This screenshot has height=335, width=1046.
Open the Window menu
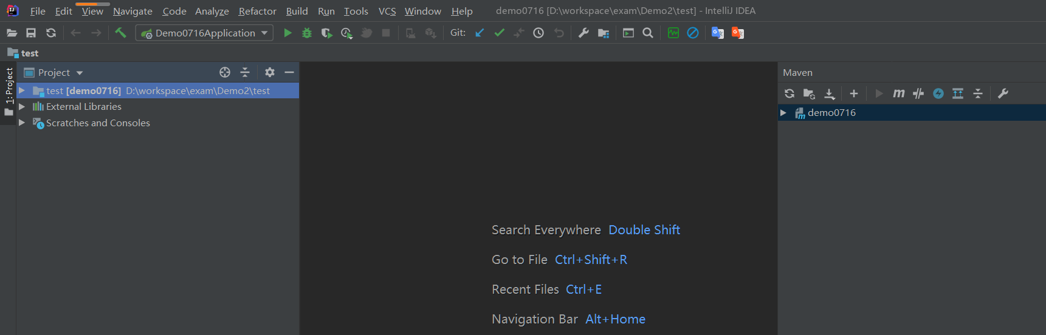(423, 11)
